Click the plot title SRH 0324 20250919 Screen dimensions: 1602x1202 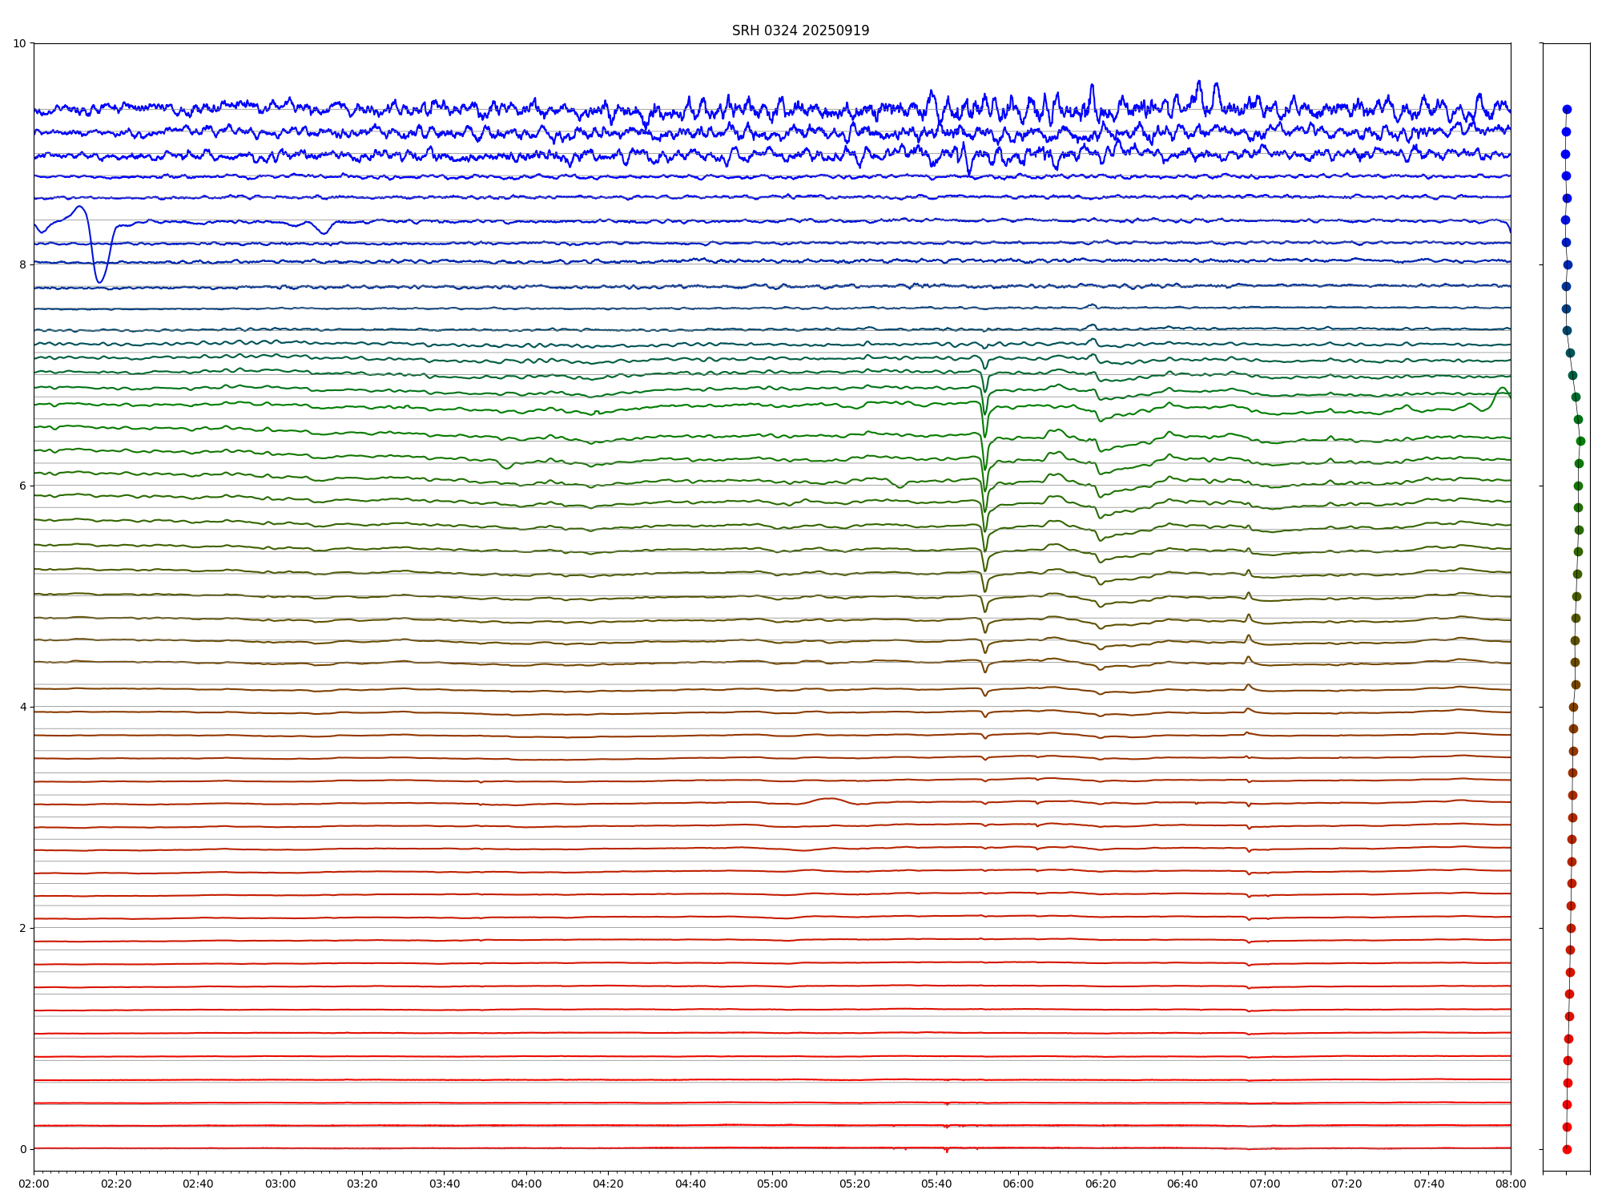pyautogui.click(x=800, y=30)
